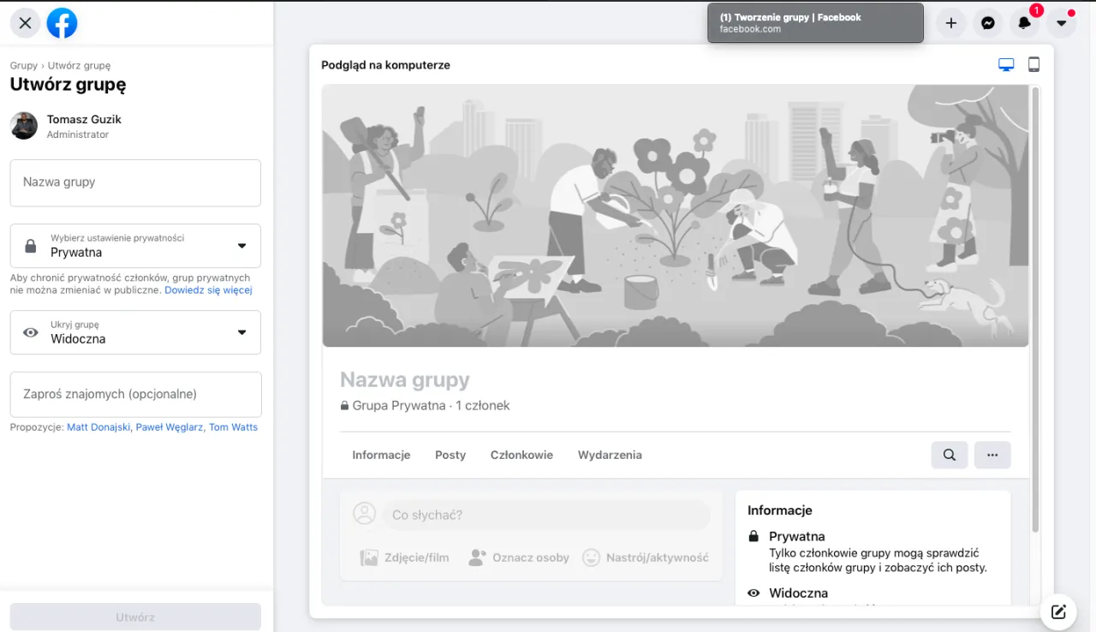
Task: Open the notifications bell
Action: point(1024,23)
